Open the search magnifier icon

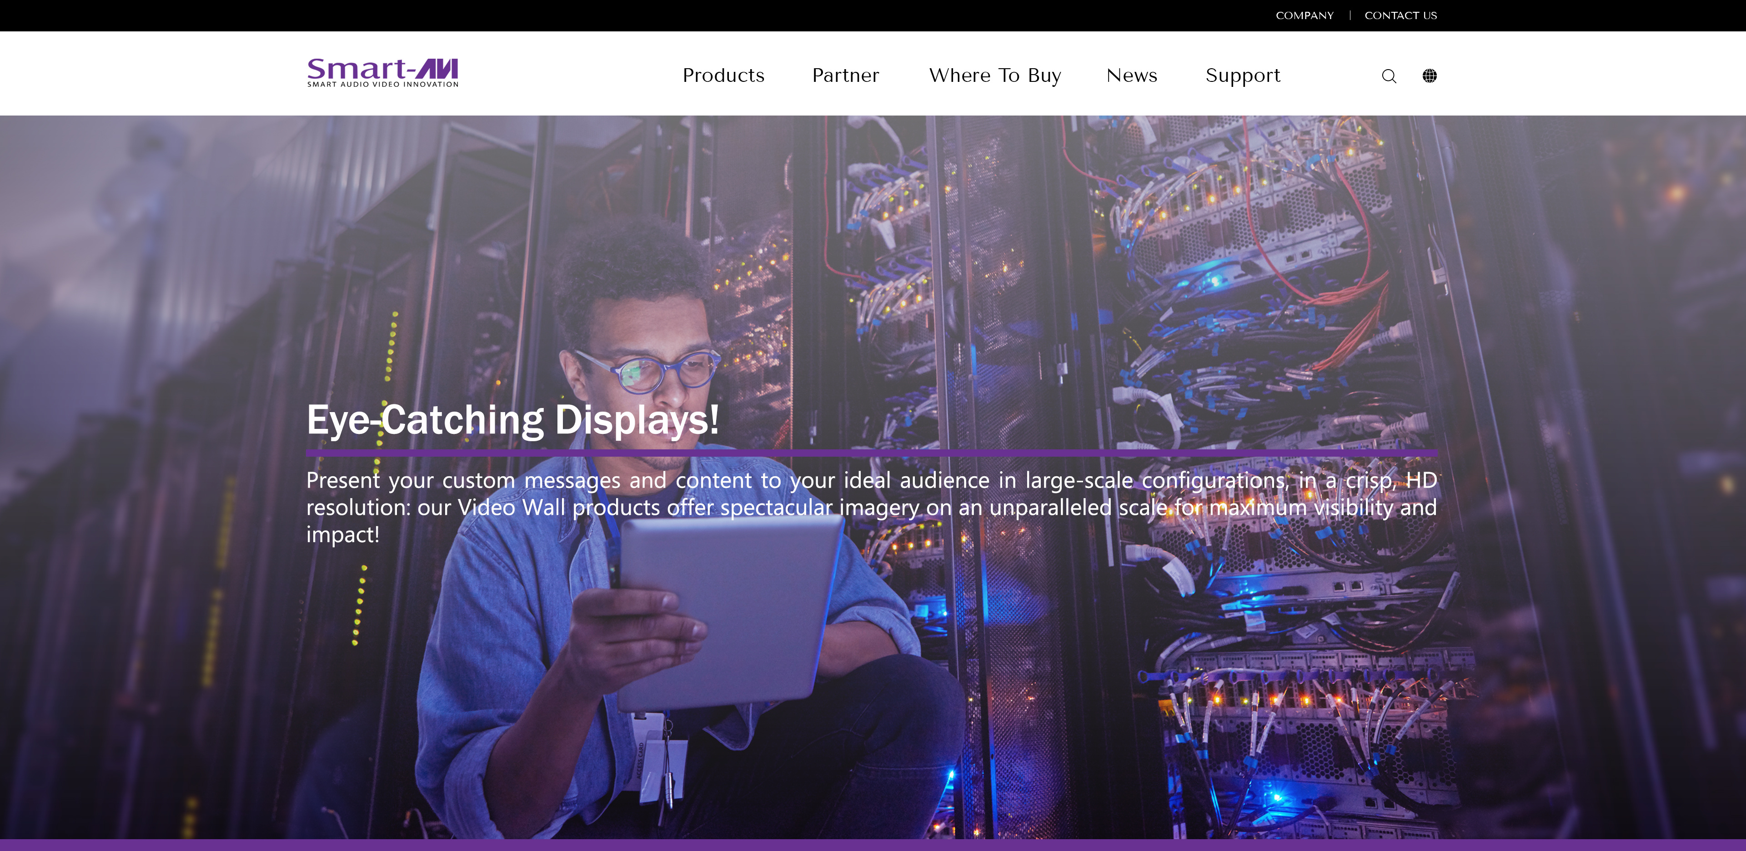1389,76
